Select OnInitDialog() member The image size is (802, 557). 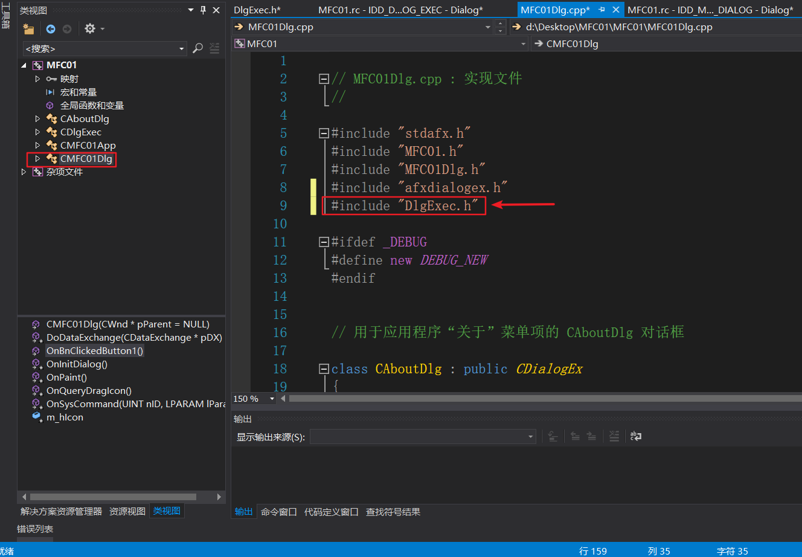(77, 364)
